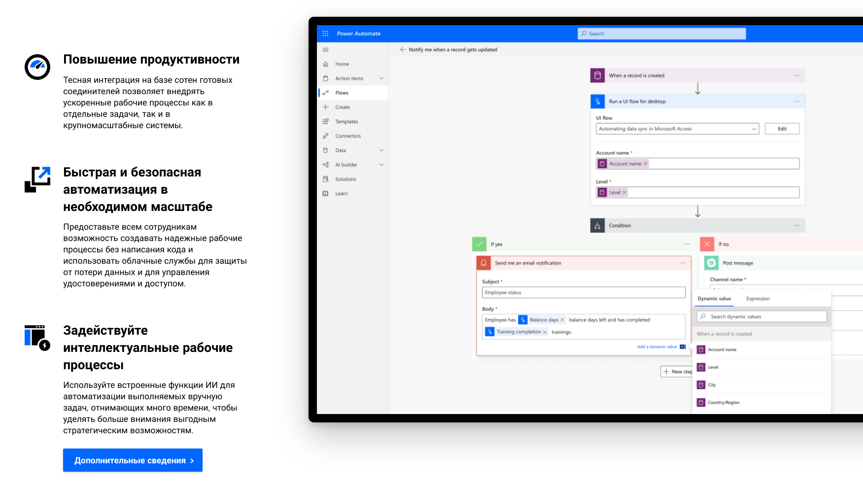Image resolution: width=863 pixels, height=486 pixels.
Task: Open menu for 'When a record is created' step
Action: (796, 75)
